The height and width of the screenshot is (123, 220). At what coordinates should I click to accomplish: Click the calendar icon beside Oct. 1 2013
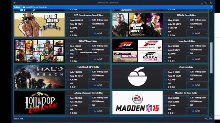[x=68, y=46]
